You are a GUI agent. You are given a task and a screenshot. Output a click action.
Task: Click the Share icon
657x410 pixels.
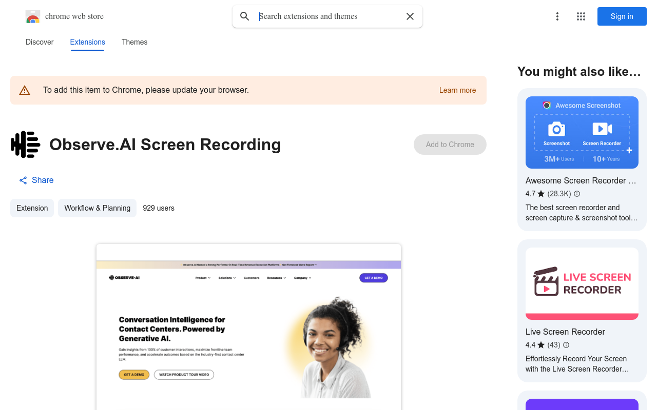[23, 180]
